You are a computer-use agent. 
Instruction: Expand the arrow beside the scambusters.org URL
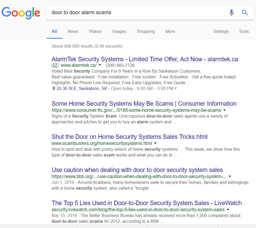pyautogui.click(x=155, y=143)
